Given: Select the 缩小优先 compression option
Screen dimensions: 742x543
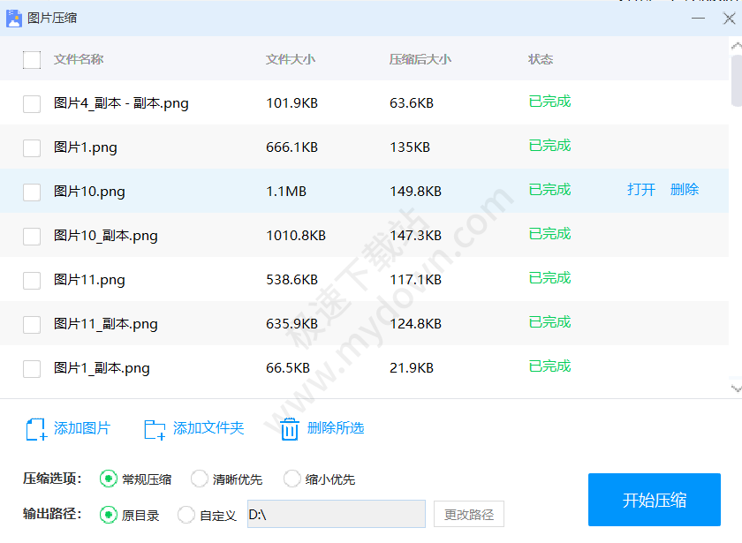Looking at the screenshot, I should tap(292, 479).
